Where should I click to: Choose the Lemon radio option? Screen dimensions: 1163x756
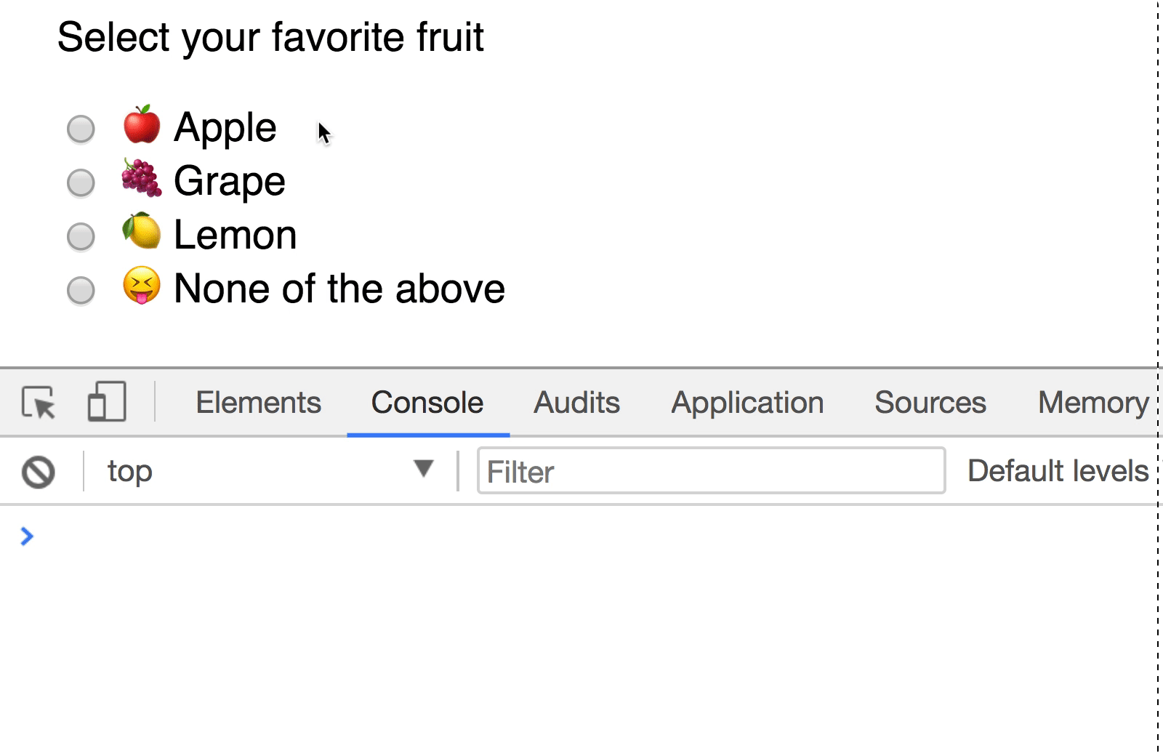click(81, 237)
